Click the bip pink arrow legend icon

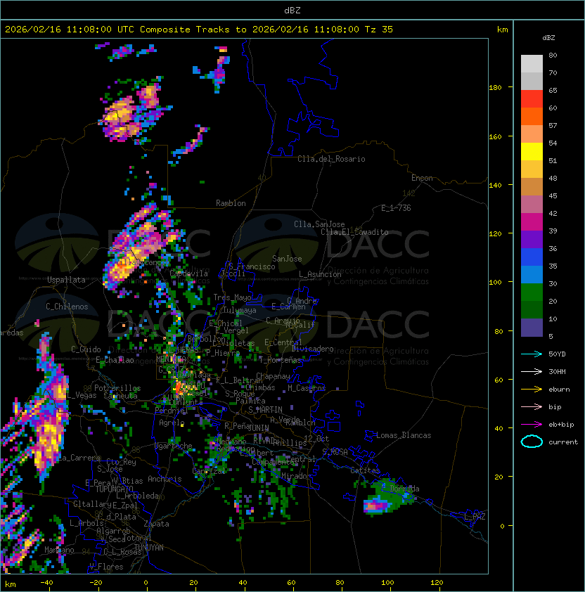click(532, 406)
